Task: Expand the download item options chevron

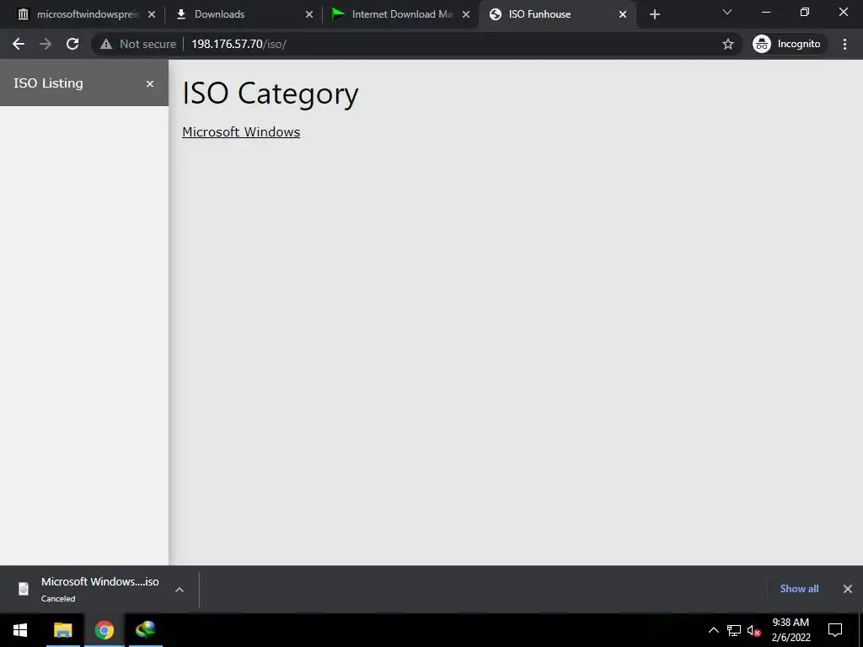Action: click(179, 589)
